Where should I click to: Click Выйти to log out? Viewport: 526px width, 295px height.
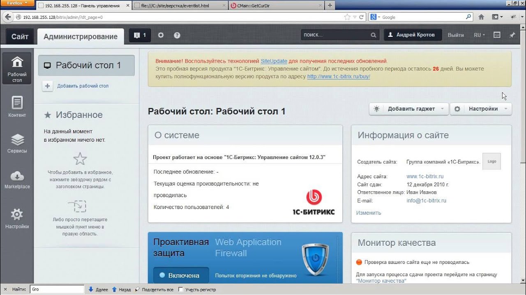(456, 35)
